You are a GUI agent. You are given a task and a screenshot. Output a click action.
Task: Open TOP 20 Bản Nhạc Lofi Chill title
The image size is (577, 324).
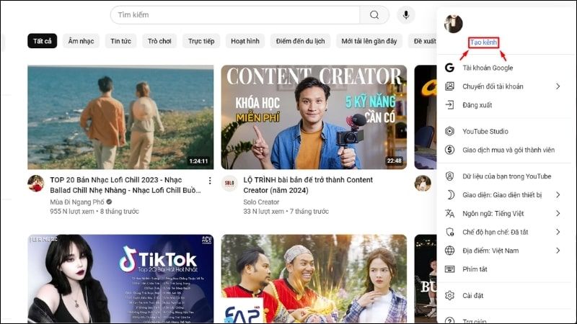(125, 185)
